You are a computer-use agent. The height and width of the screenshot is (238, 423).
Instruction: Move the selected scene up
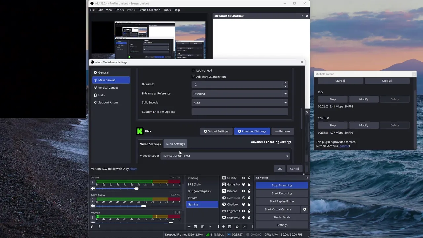pyautogui.click(x=210, y=227)
